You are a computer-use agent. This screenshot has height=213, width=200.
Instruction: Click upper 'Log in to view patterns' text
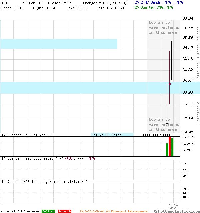164,27
